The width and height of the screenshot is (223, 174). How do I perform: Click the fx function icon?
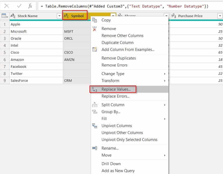tap(30, 6)
